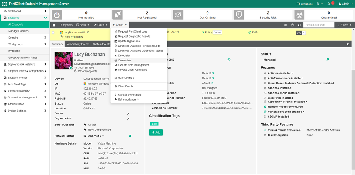
Task: Refresh the endpoint list from toolbar
Action: point(299,25)
